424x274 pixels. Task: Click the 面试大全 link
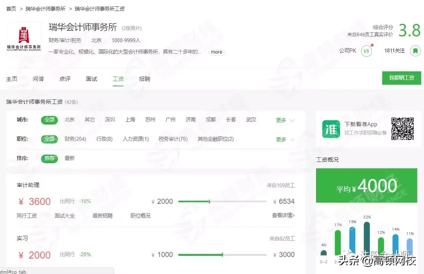tap(64, 215)
